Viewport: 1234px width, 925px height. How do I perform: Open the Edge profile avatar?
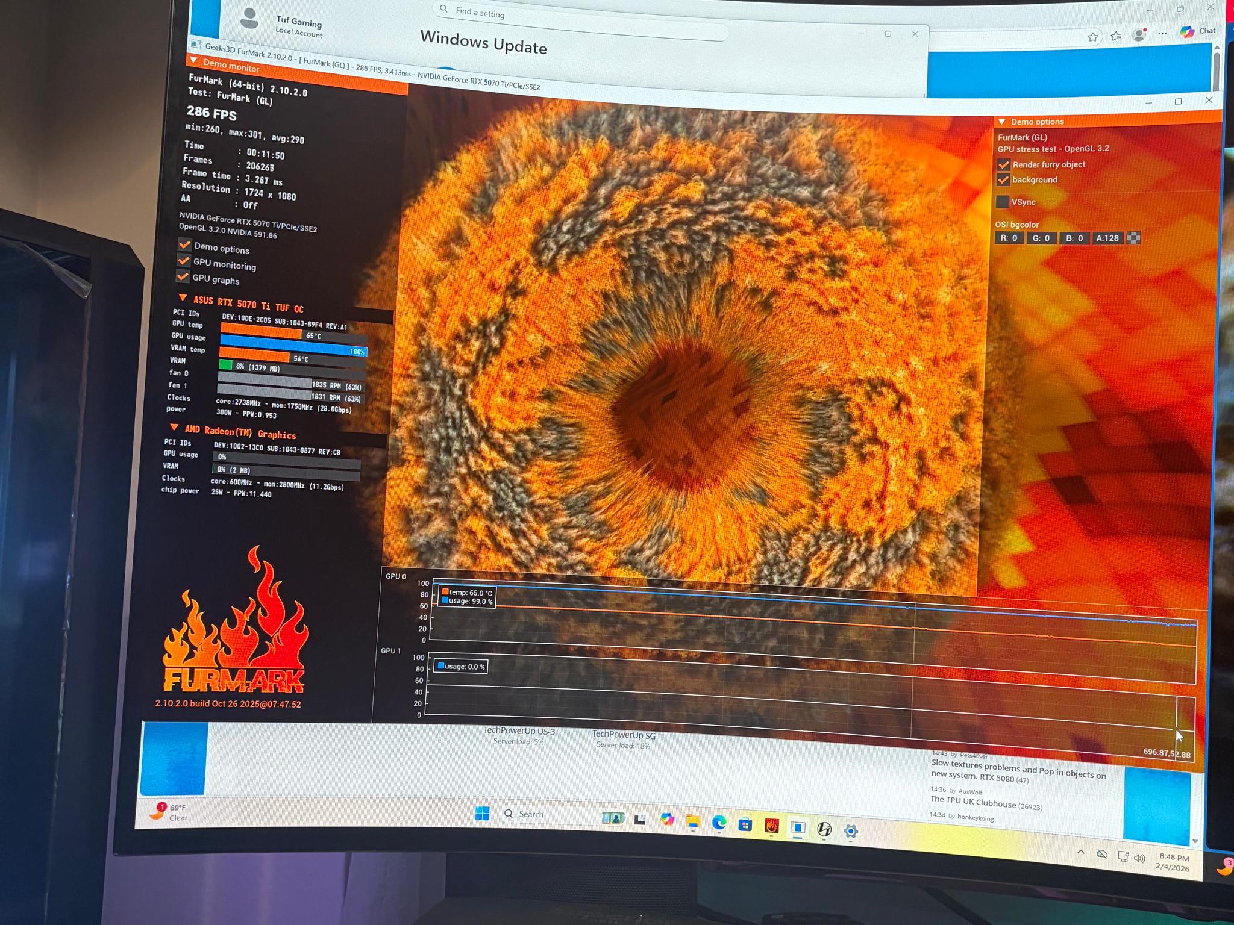coord(1139,34)
